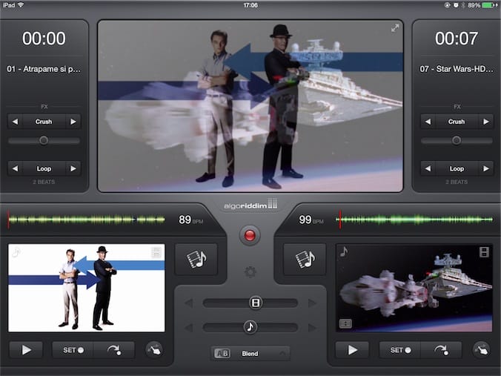This screenshot has width=501, height=376.
Task: Tap the right deck scratch hand icon
Action: tap(480, 350)
